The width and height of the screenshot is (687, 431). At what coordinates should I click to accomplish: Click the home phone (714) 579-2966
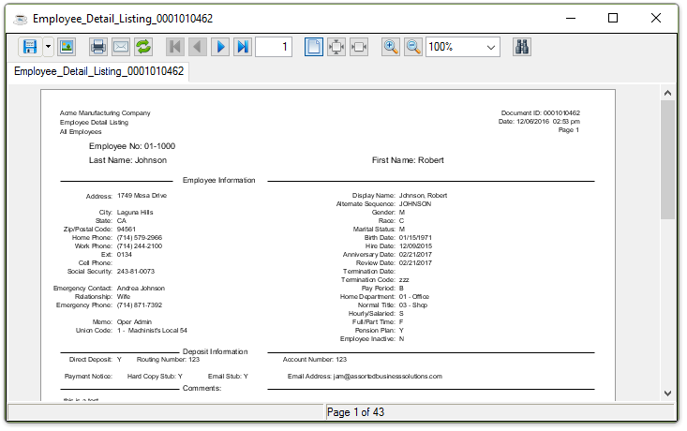pyautogui.click(x=140, y=237)
